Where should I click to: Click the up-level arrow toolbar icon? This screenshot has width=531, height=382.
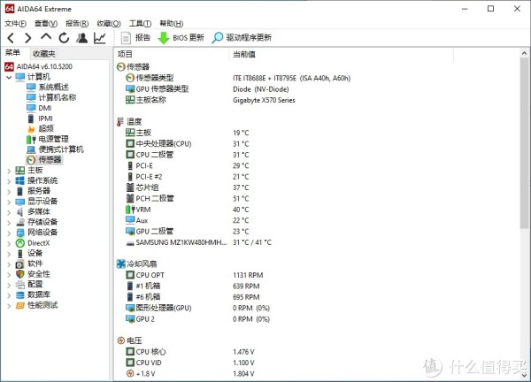point(46,36)
